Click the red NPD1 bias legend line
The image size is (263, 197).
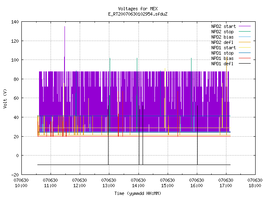click(245, 58)
